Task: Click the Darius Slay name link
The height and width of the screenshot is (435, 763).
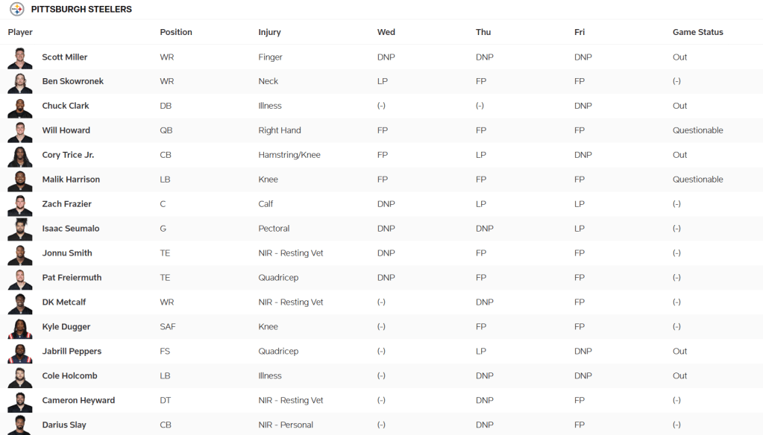Action: 64,425
